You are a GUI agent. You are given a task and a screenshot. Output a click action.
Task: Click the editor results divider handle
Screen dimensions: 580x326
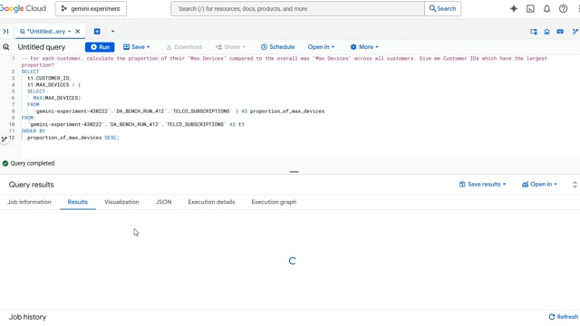294,172
